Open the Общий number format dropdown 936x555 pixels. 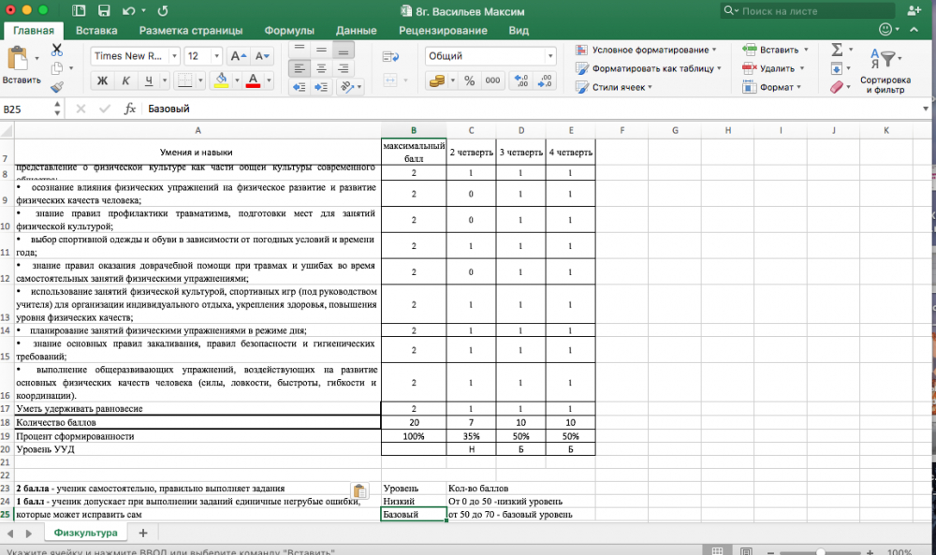click(549, 56)
